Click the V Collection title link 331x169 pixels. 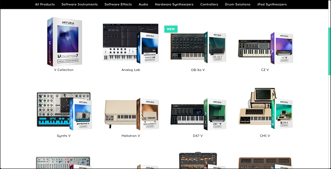coord(64,70)
